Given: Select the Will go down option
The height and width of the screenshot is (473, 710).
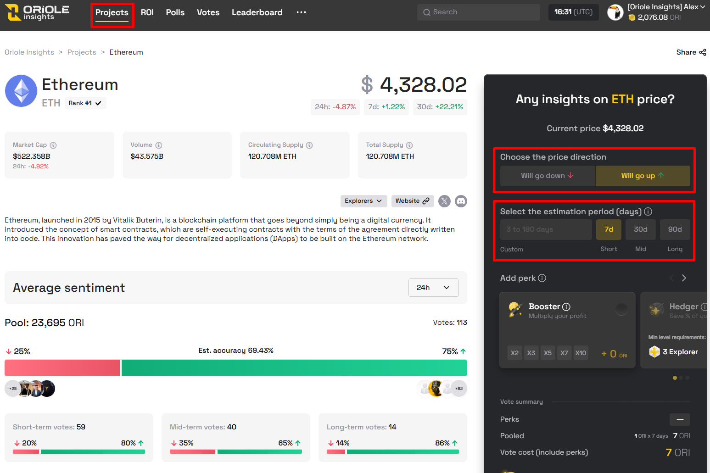Looking at the screenshot, I should pos(547,176).
